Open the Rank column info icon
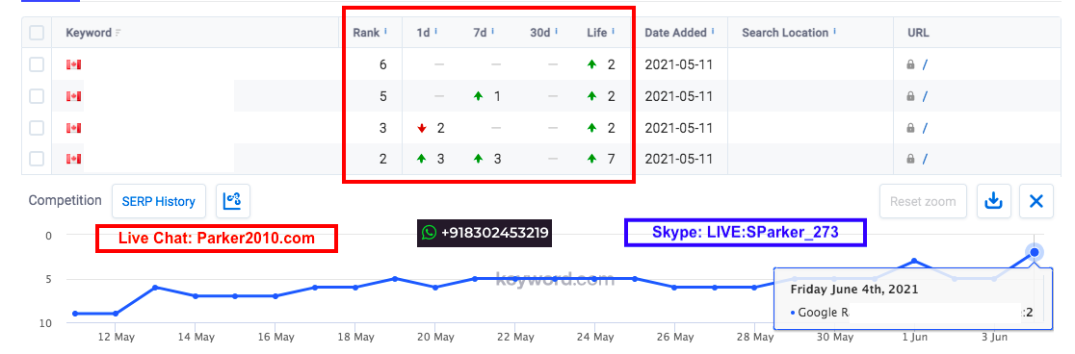1075x354 pixels. (385, 31)
